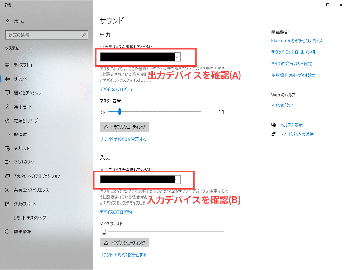Maximize the Settings window
Image resolution: width=348 pixels, height=270 pixels.
pyautogui.click(x=328, y=5)
